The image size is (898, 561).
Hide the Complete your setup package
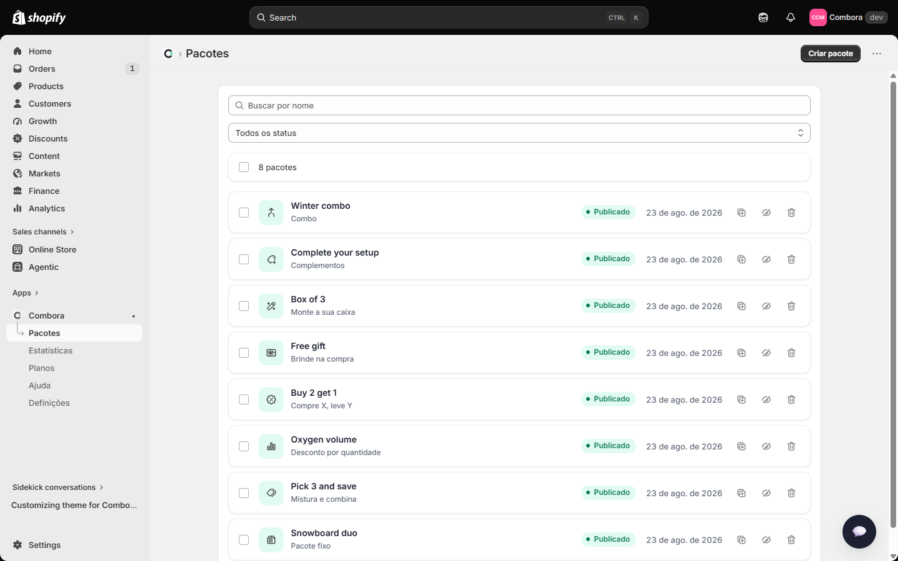click(x=766, y=259)
